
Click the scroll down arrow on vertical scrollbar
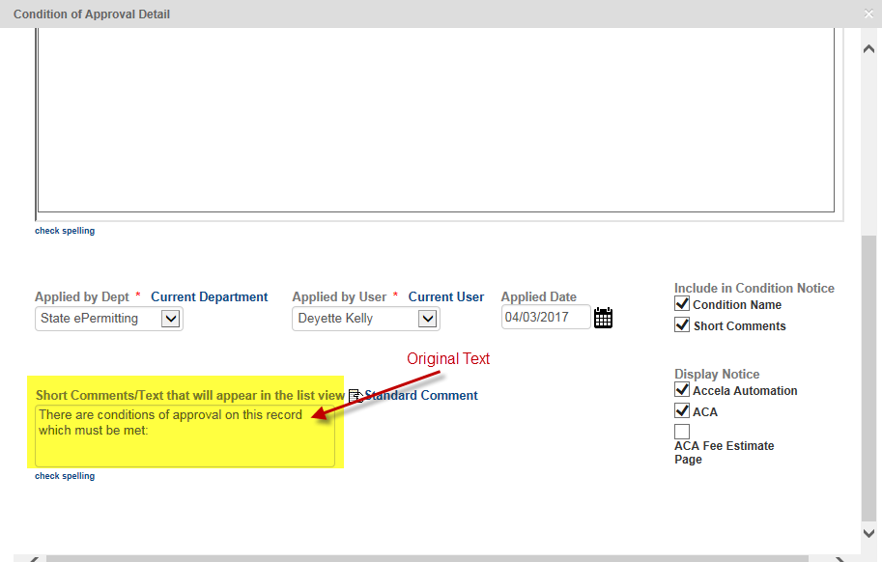point(869,532)
